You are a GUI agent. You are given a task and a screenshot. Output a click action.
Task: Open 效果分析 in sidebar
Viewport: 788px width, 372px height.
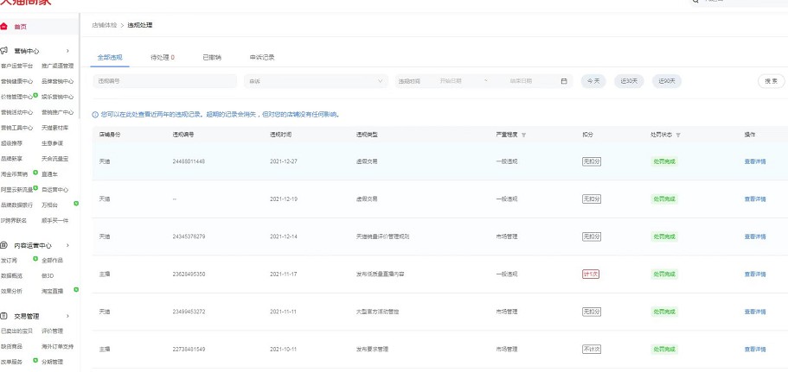pos(11,291)
